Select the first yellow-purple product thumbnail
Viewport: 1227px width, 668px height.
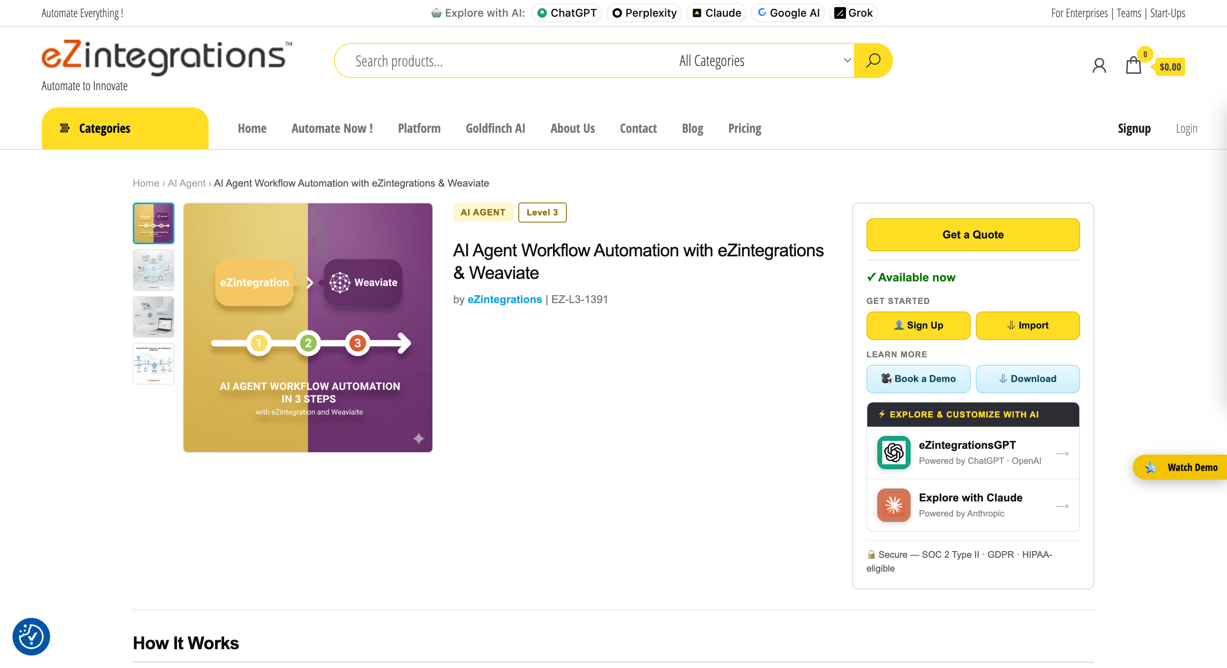[x=154, y=223]
